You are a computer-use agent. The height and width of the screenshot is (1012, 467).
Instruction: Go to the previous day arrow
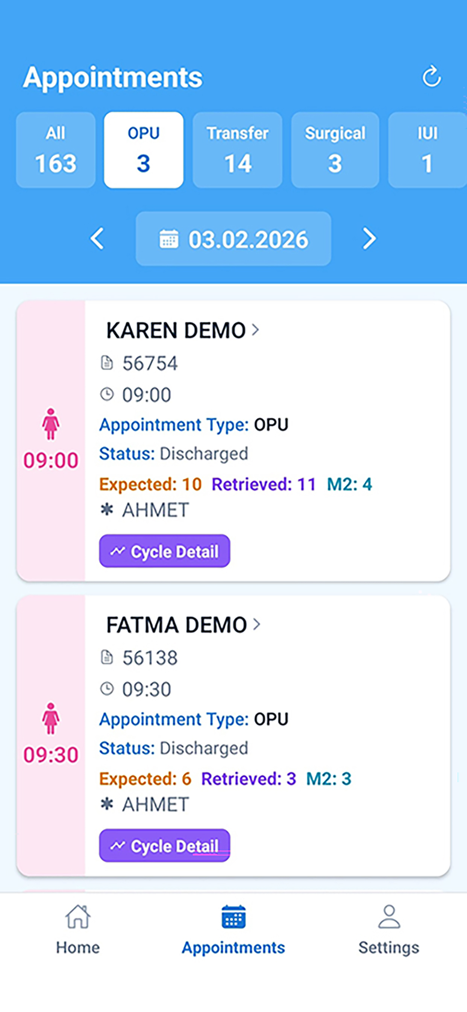click(97, 238)
